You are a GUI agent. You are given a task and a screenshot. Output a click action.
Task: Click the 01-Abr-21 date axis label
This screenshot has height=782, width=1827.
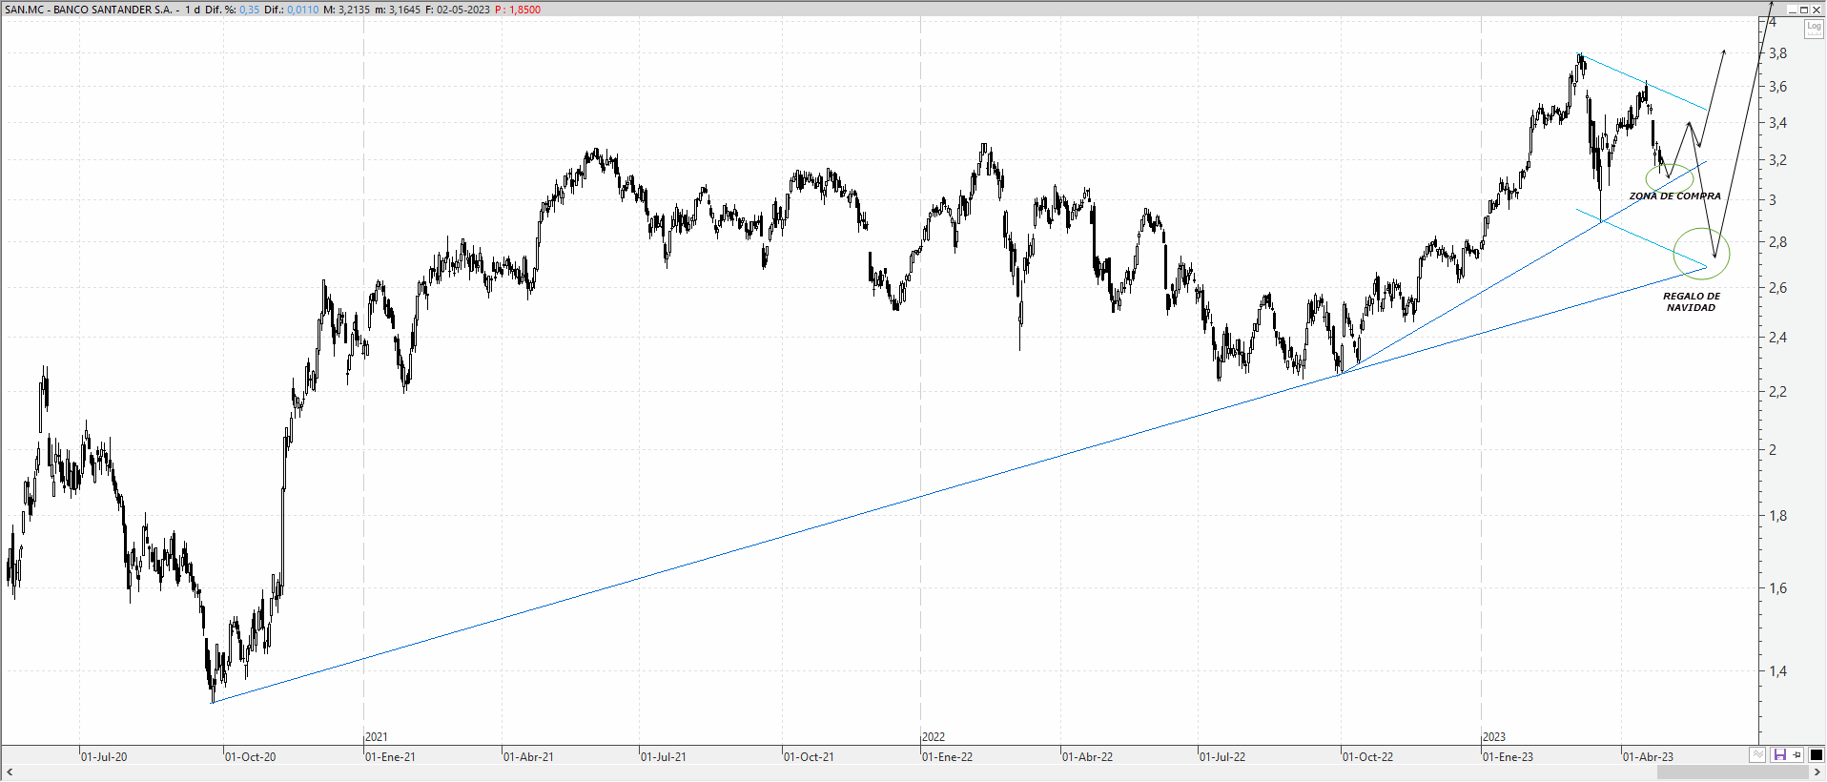[x=528, y=757]
